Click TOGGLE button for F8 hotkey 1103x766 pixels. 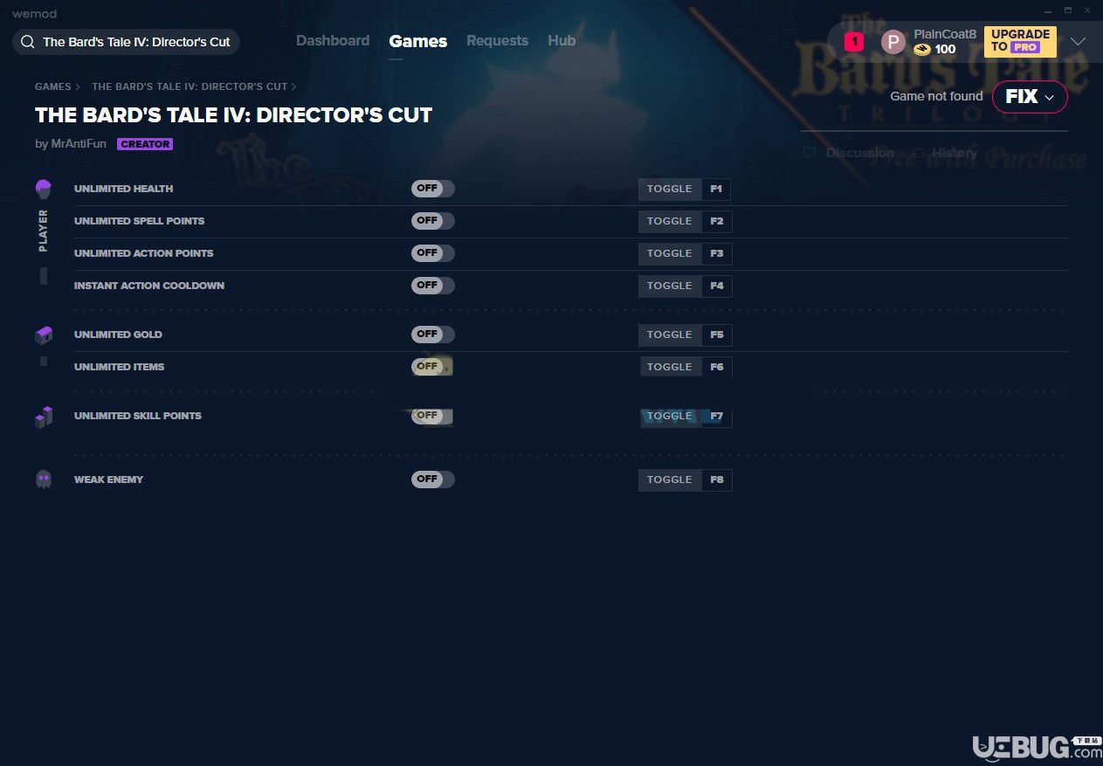pyautogui.click(x=670, y=480)
